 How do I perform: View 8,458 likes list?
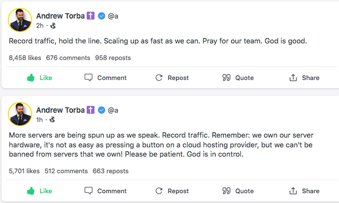click(25, 58)
